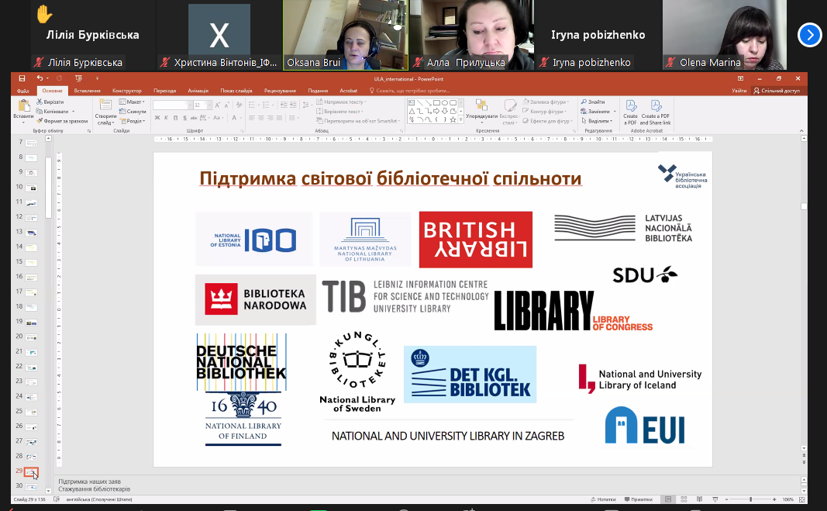Select the star shape in shapes gallery
The height and width of the screenshot is (511, 827).
(x=453, y=120)
